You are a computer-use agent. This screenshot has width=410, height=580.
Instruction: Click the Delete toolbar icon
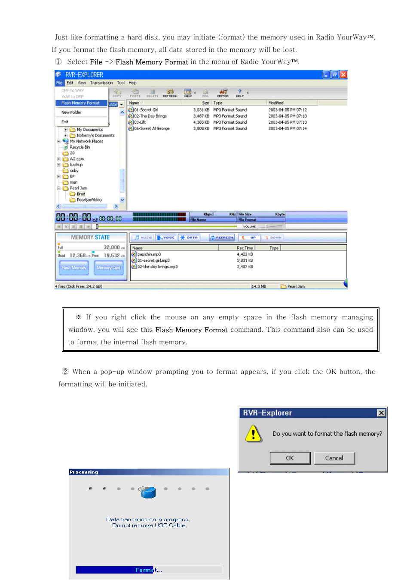tap(153, 93)
